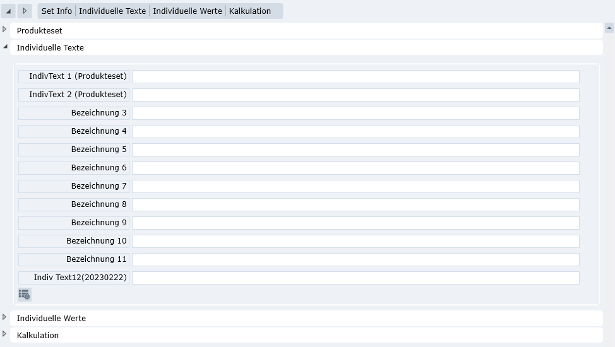
Task: Click the Produkteset section header
Action: (x=306, y=30)
